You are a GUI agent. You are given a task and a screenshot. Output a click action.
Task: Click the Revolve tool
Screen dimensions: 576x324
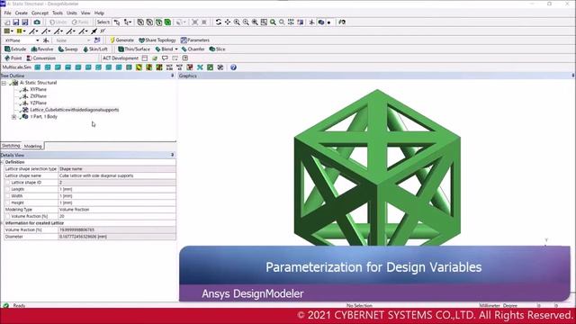pyautogui.click(x=42, y=49)
